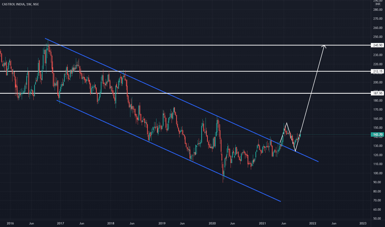
Task: Click the 120.00 price axis label
Action: (x=378, y=155)
